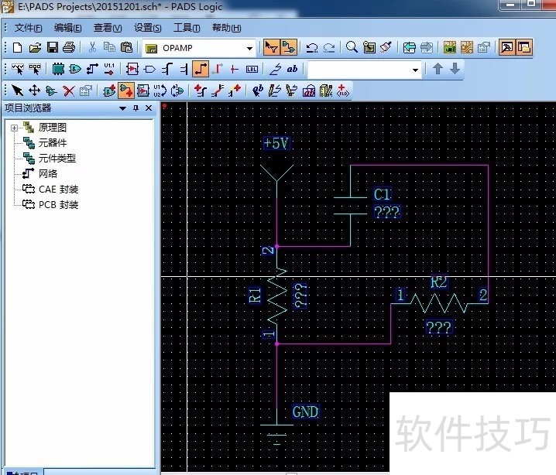This screenshot has width=556, height=475.
Task: Open the OPAMP sheet dropdown
Action: click(249, 48)
